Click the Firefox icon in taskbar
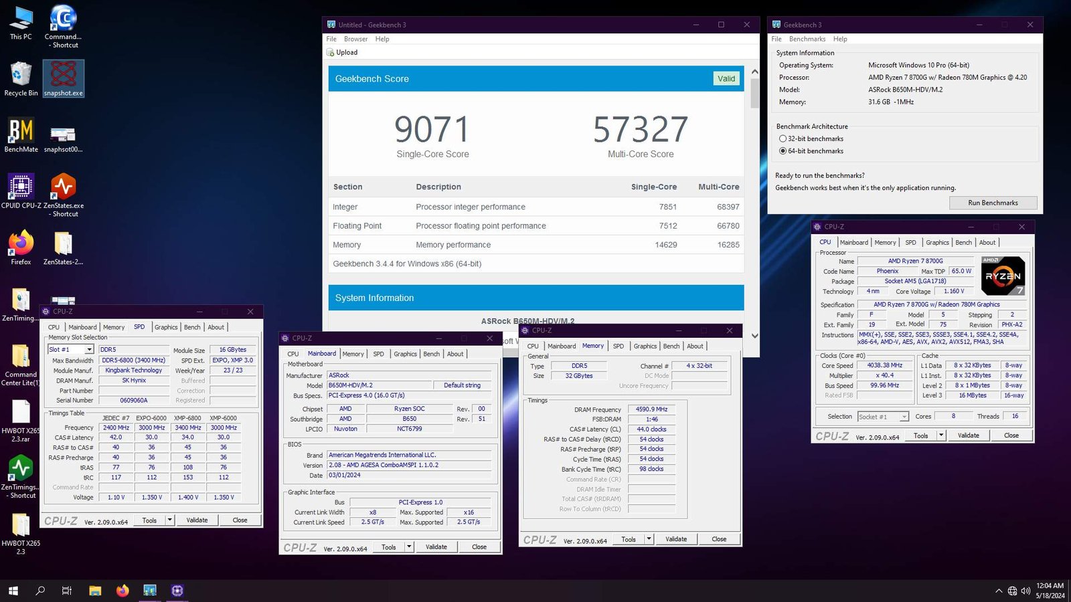Image resolution: width=1071 pixels, height=602 pixels. tap(122, 591)
